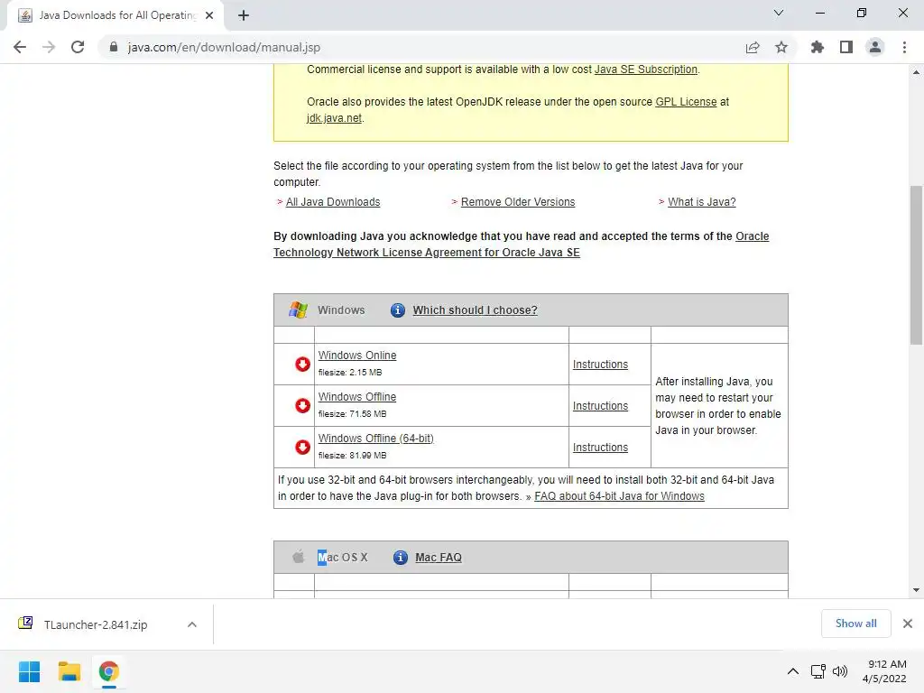Open the What is Java? link
The height and width of the screenshot is (693, 924).
(702, 201)
